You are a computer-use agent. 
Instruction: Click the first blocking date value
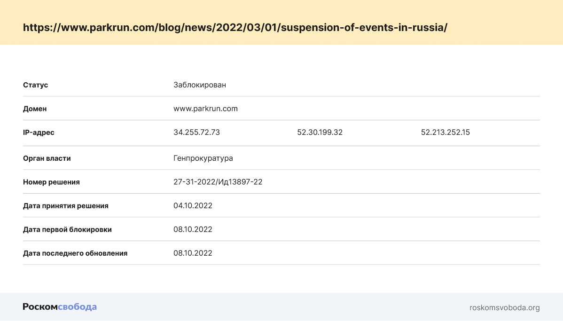pos(193,229)
